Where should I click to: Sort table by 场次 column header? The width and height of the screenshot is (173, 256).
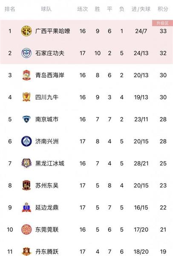[82, 9]
